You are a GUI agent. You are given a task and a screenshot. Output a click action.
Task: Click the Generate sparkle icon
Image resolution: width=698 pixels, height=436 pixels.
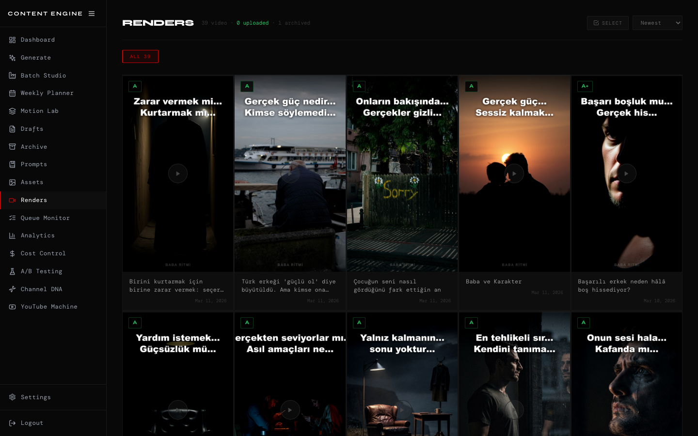pos(13,58)
